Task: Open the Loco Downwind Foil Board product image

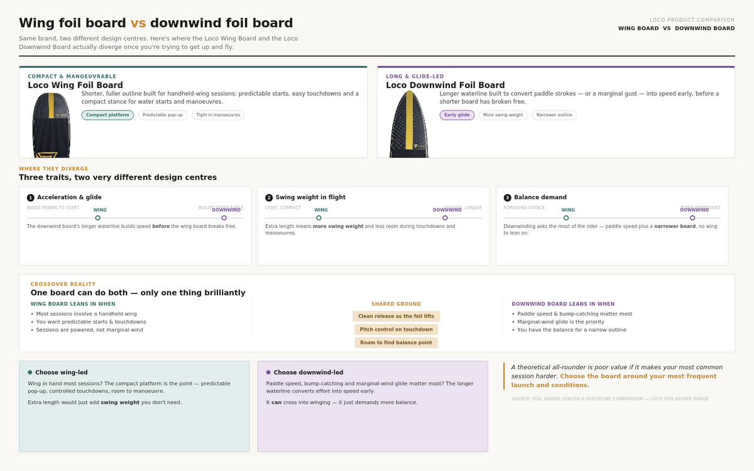Action: point(410,124)
